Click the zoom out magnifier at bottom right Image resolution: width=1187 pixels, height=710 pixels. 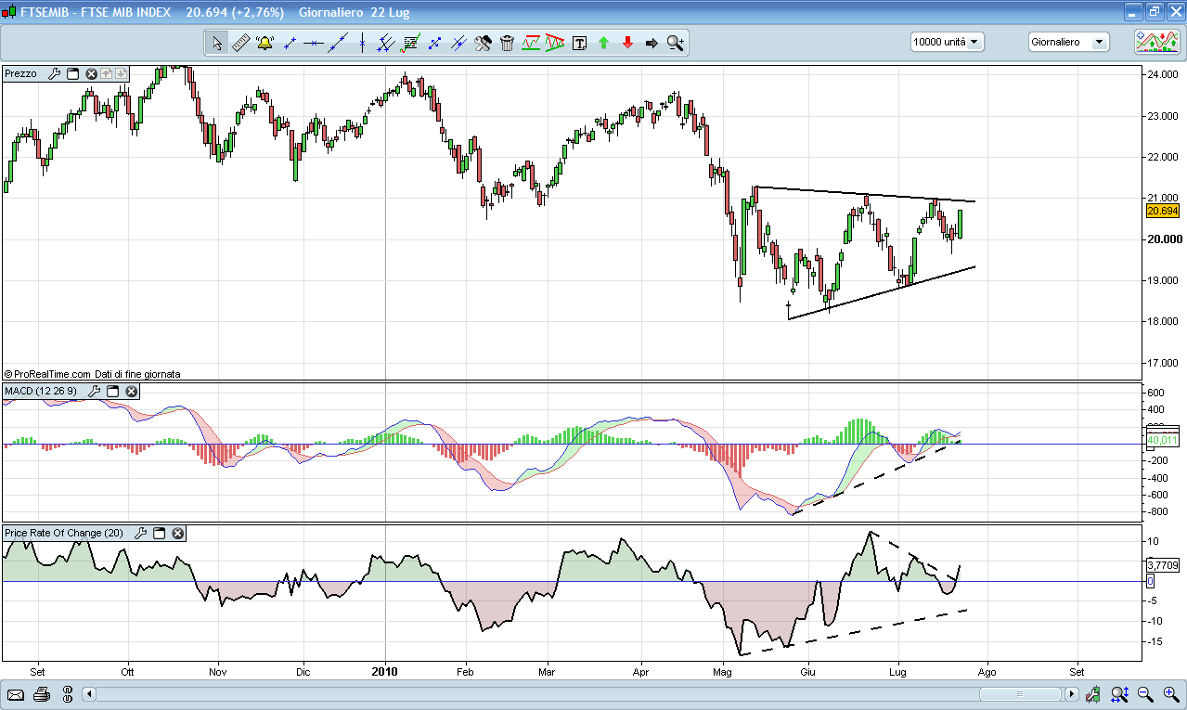(1145, 693)
